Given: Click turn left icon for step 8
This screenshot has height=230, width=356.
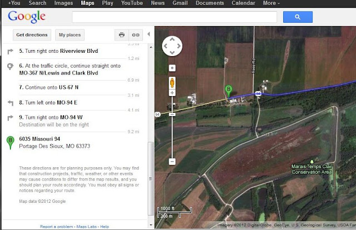Looking at the screenshot, I should coord(11,103).
